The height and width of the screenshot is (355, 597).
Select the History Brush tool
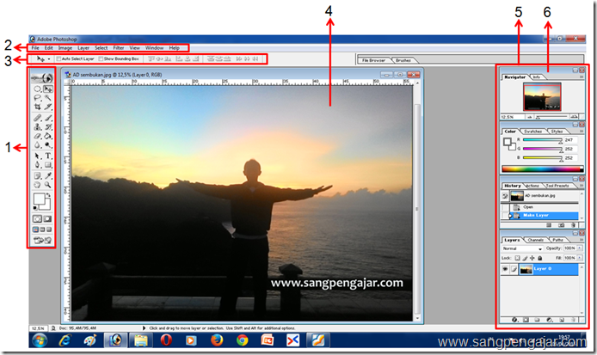tap(47, 127)
